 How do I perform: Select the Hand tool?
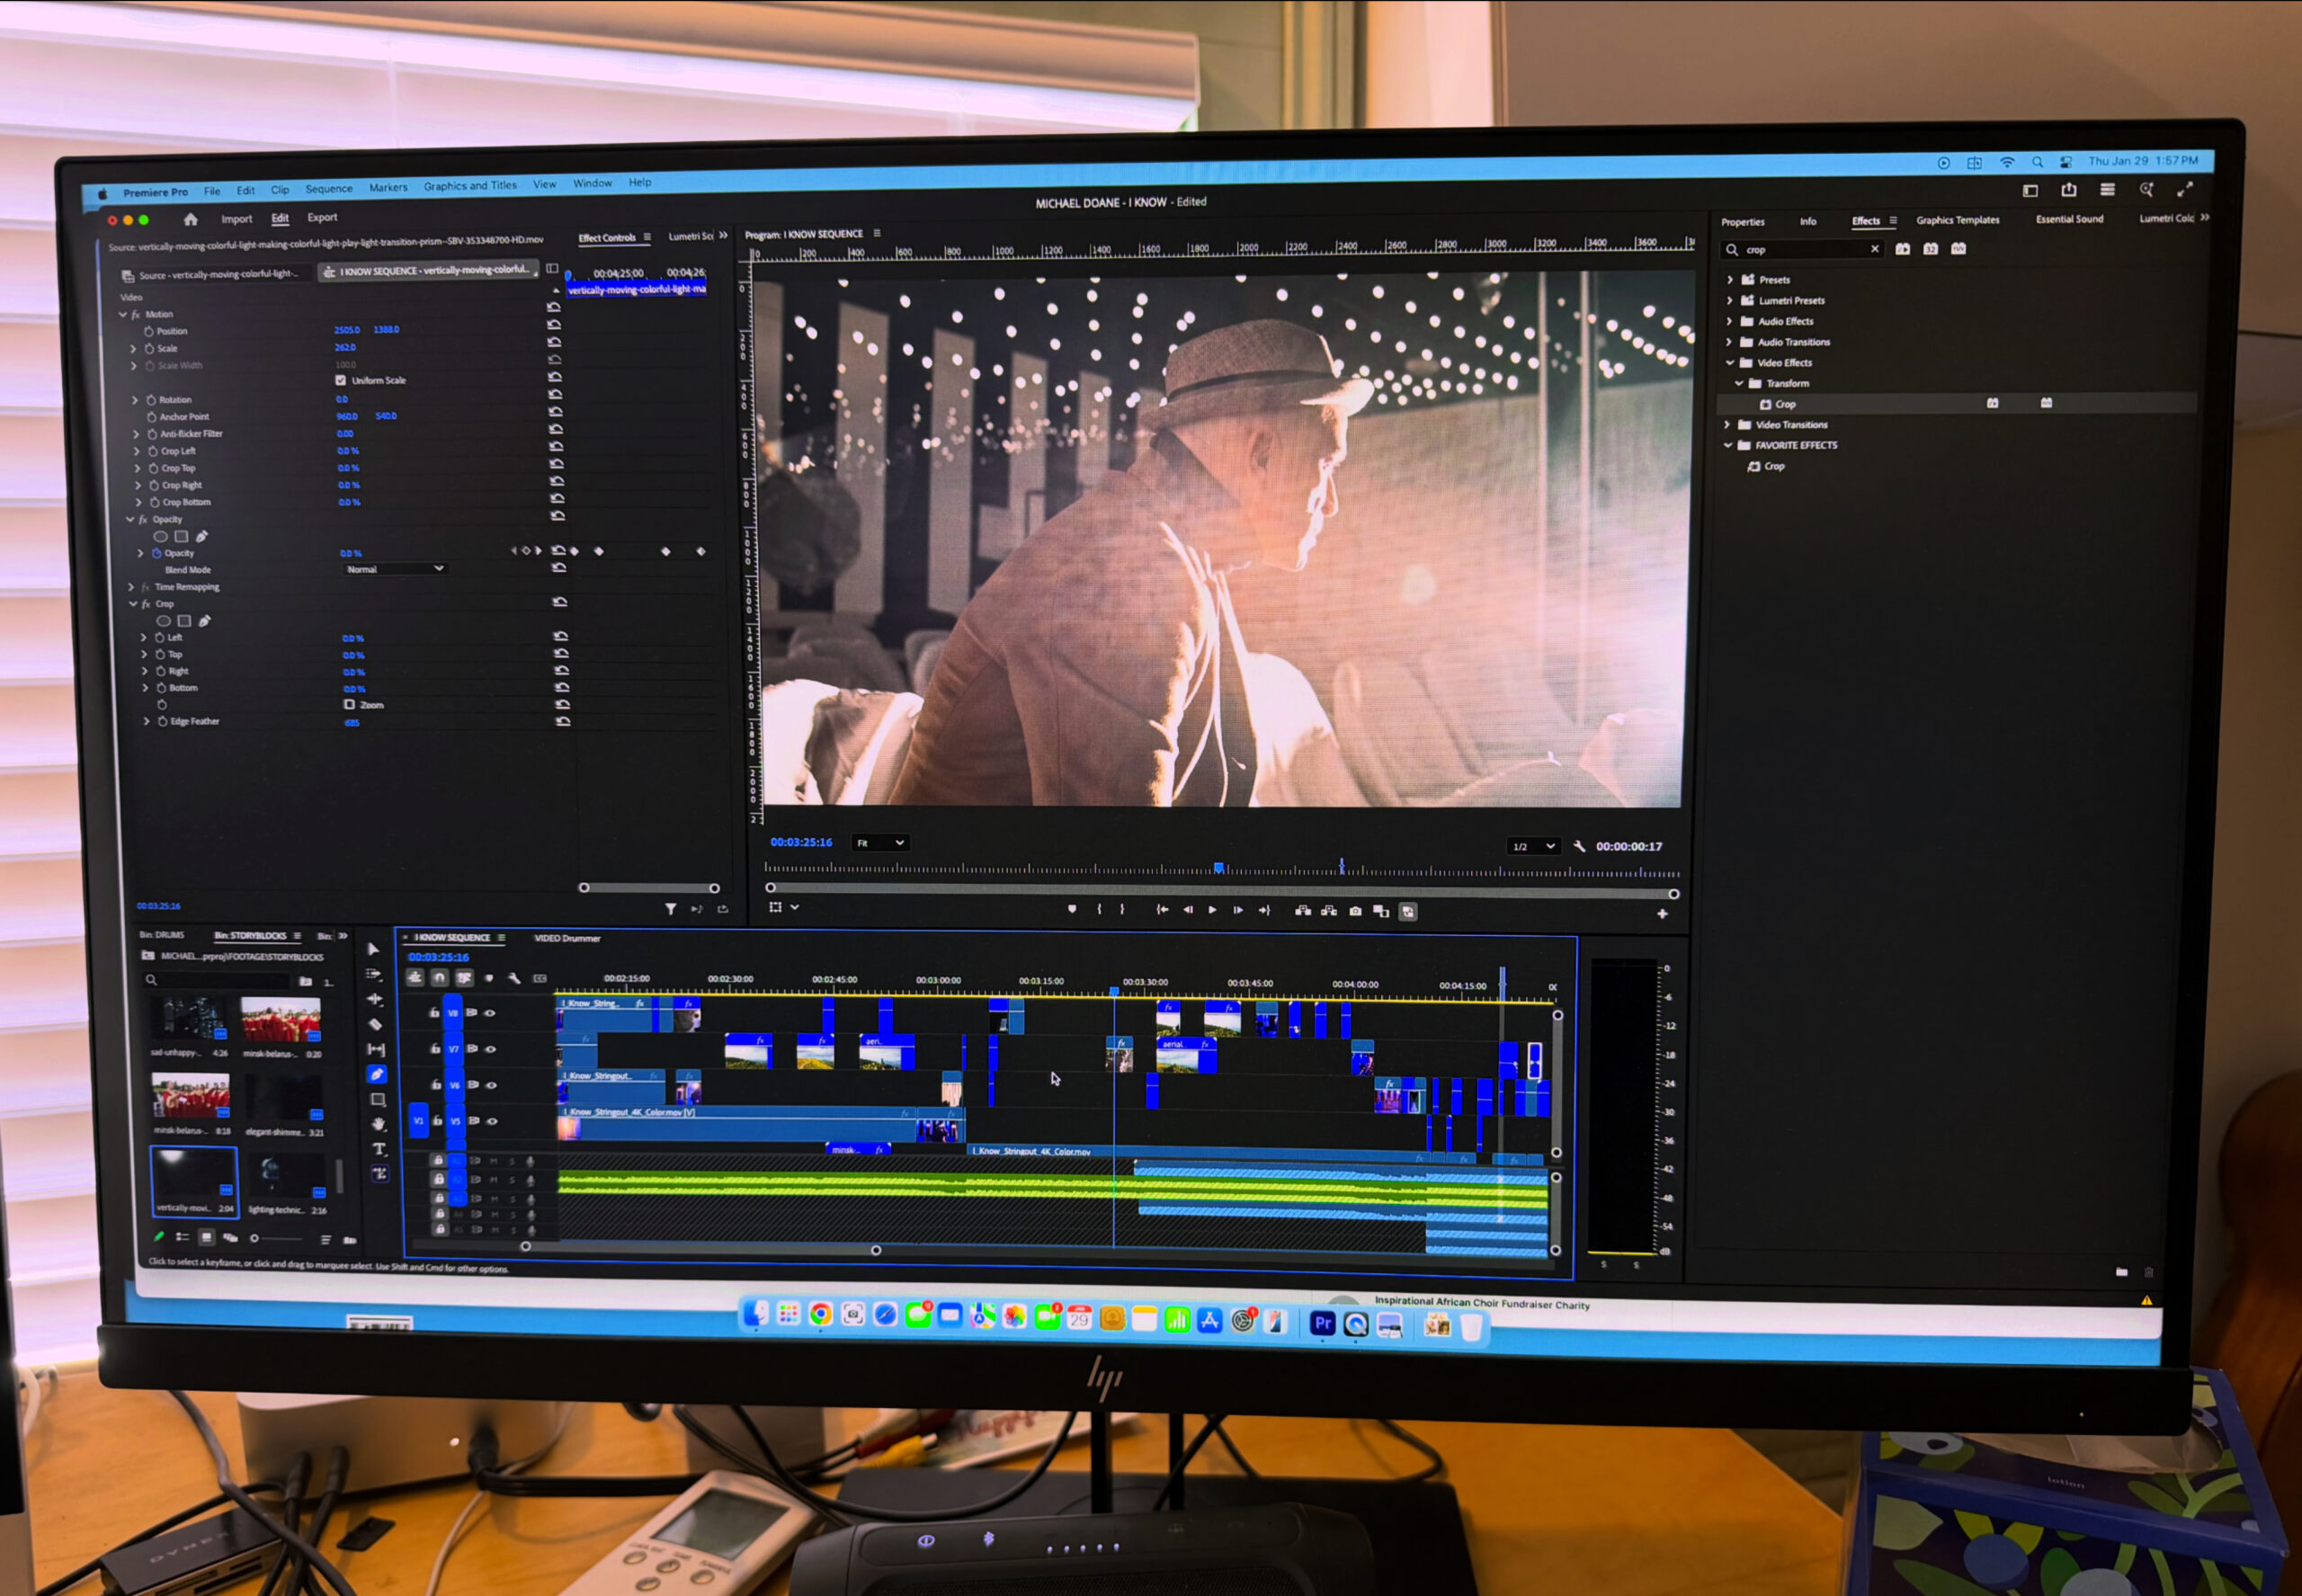pyautogui.click(x=378, y=1124)
